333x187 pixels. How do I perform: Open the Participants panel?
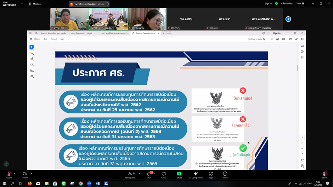(130, 174)
